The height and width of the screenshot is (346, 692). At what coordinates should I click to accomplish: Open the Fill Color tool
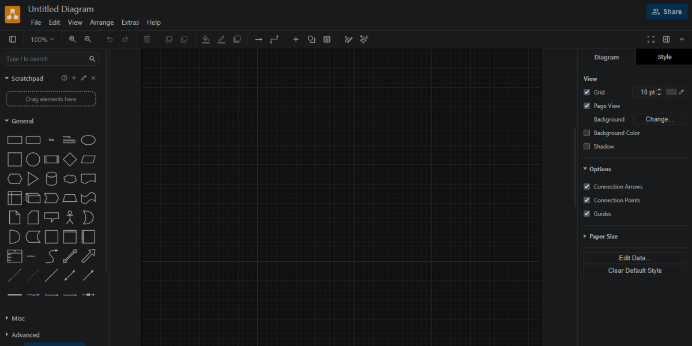206,39
